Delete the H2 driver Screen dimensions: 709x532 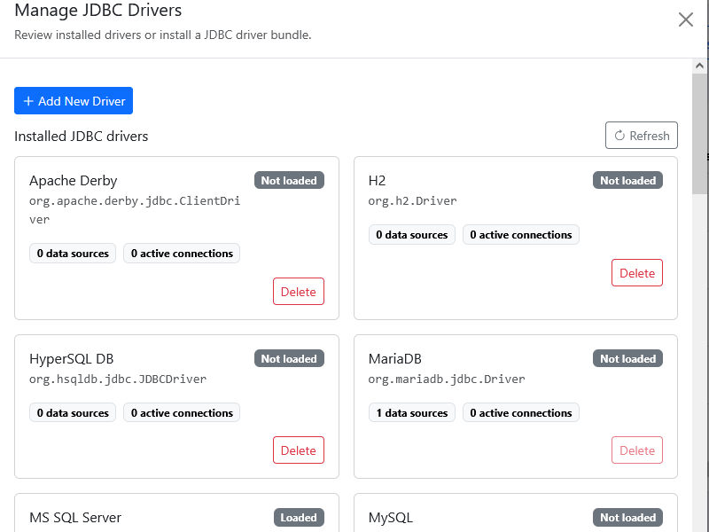[x=636, y=273]
